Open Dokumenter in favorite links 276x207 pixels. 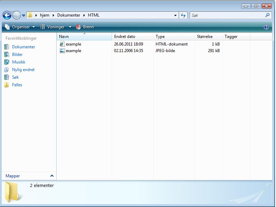[x=23, y=47]
